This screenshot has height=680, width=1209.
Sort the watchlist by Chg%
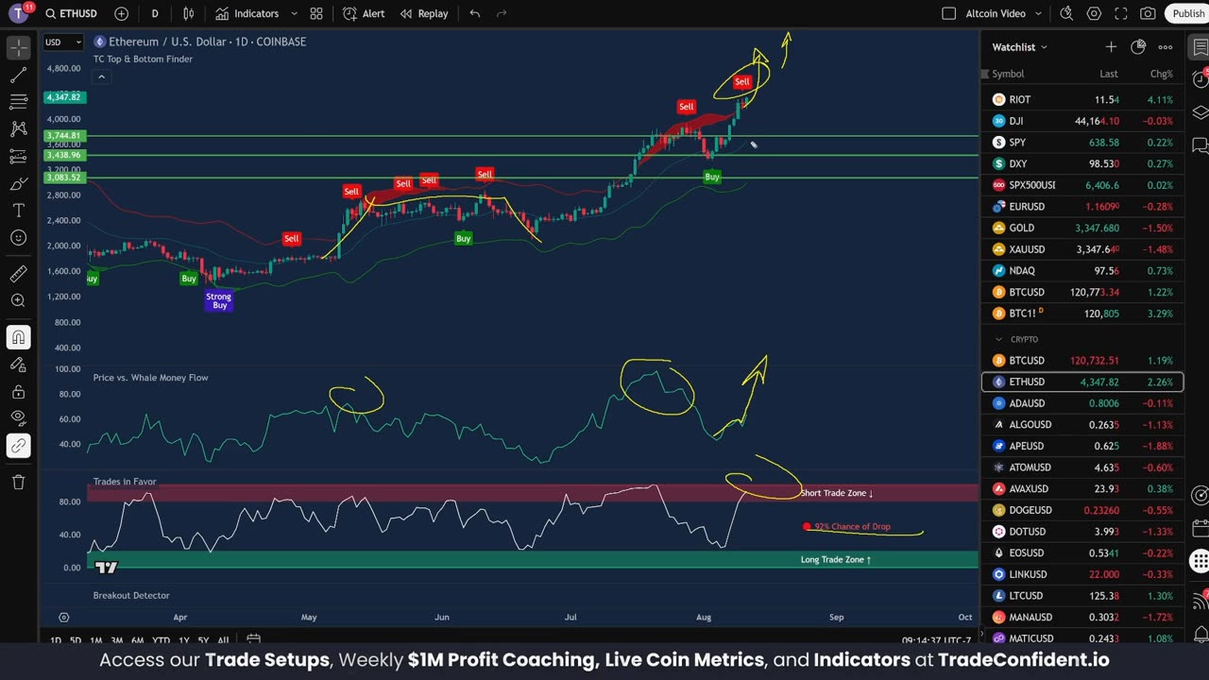1161,74
